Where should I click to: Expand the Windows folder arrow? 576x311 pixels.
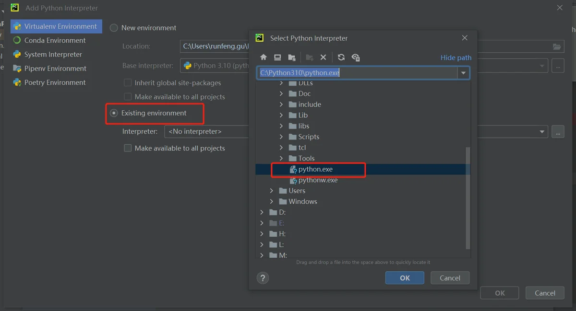pyautogui.click(x=272, y=202)
